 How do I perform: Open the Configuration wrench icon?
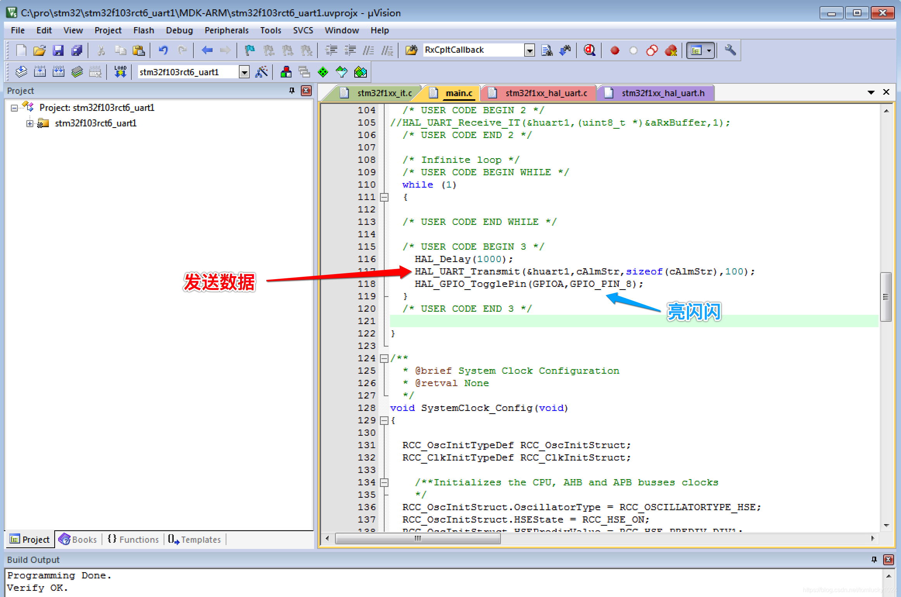[x=730, y=50]
